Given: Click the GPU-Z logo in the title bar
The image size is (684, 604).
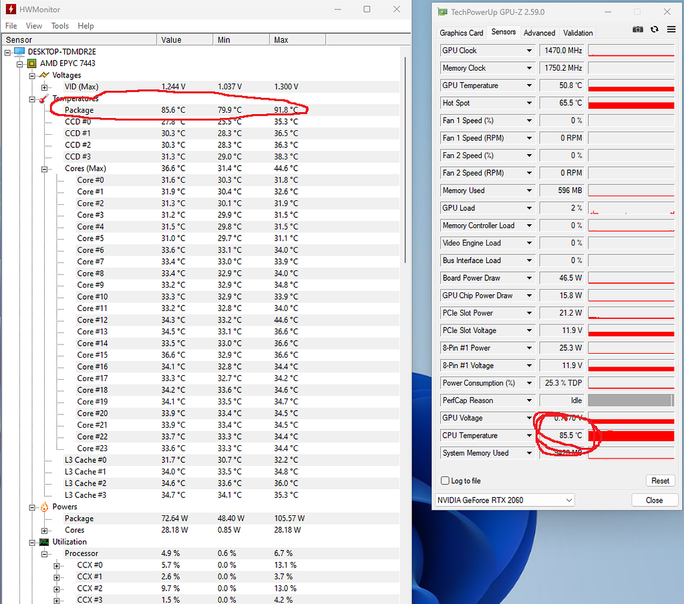Looking at the screenshot, I should click(x=442, y=11).
